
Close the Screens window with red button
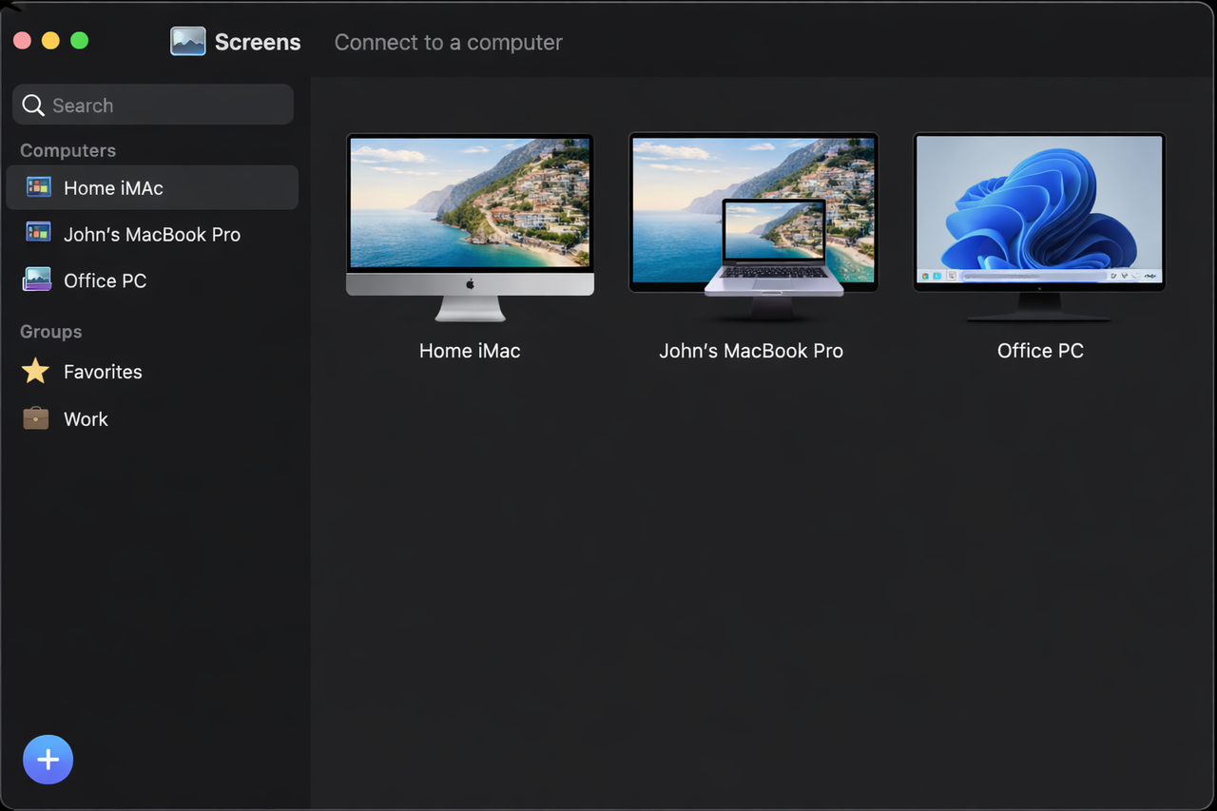point(22,41)
